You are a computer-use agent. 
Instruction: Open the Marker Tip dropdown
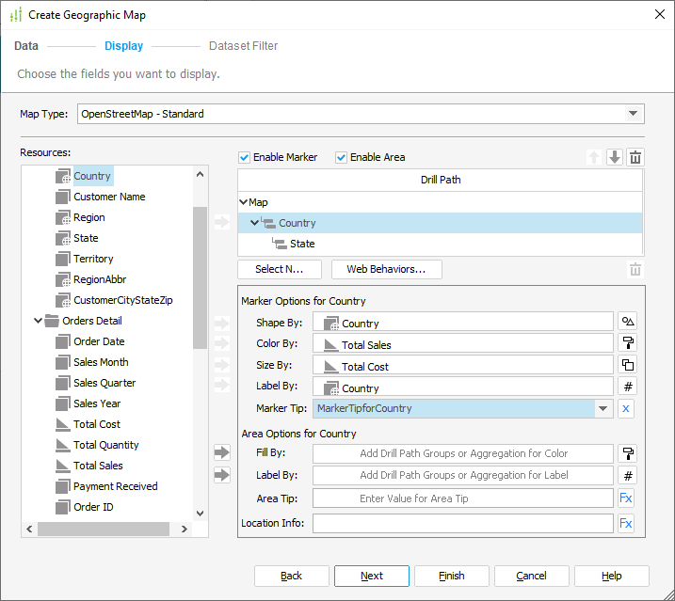coord(603,409)
